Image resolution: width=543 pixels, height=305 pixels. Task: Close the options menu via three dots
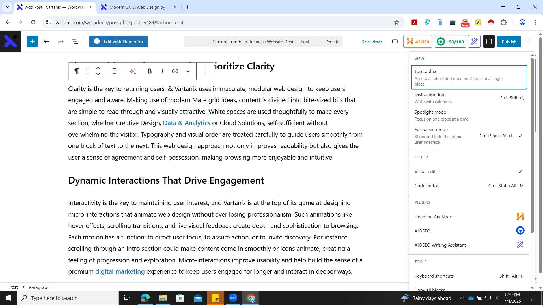coord(529,42)
